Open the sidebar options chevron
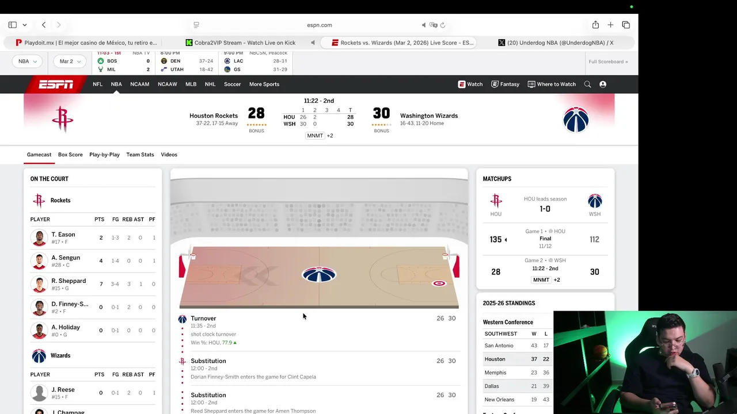 [x=24, y=25]
